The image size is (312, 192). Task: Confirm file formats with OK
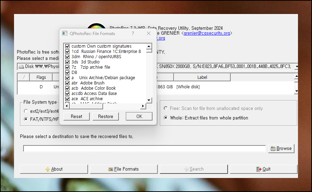click(139, 116)
